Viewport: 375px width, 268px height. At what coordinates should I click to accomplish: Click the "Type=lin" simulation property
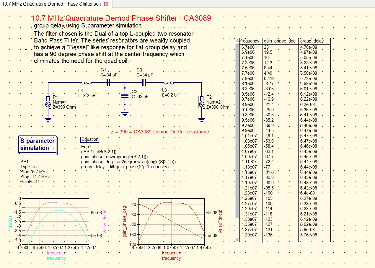tap(28, 166)
